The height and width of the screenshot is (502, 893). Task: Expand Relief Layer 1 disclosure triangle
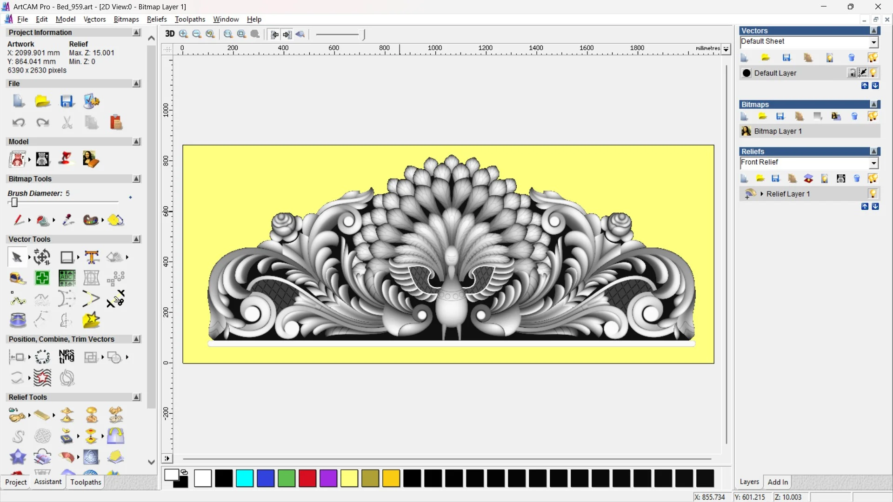762,194
